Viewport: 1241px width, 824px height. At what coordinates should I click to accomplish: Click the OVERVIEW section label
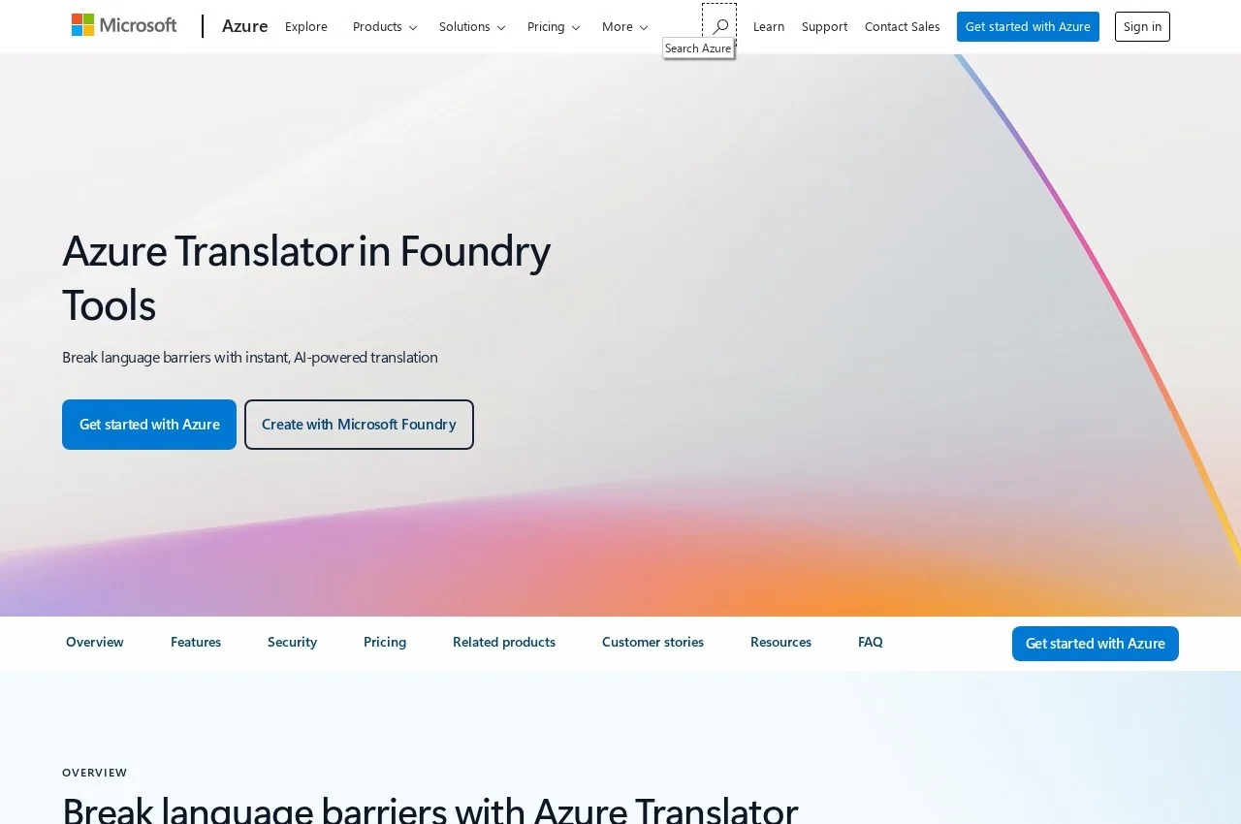[x=95, y=773]
